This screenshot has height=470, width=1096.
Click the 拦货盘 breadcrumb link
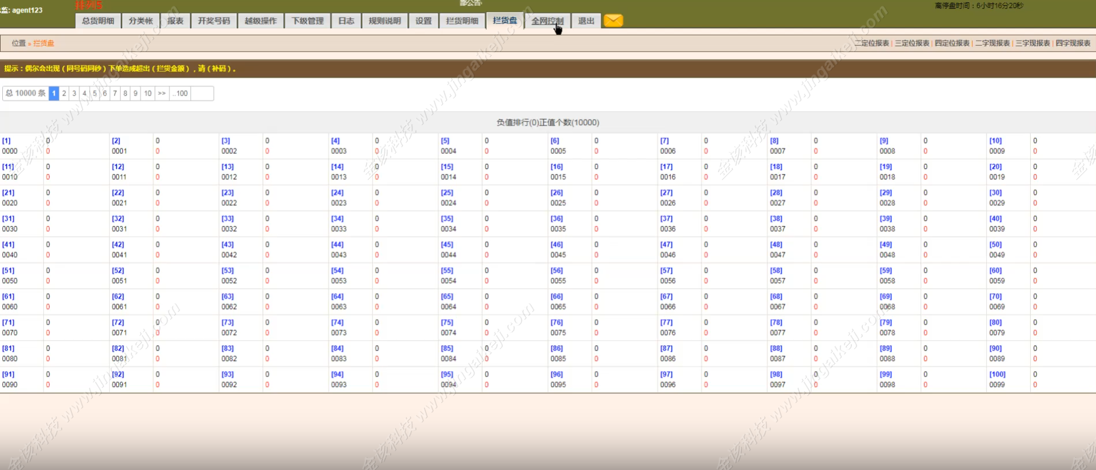[x=43, y=43]
